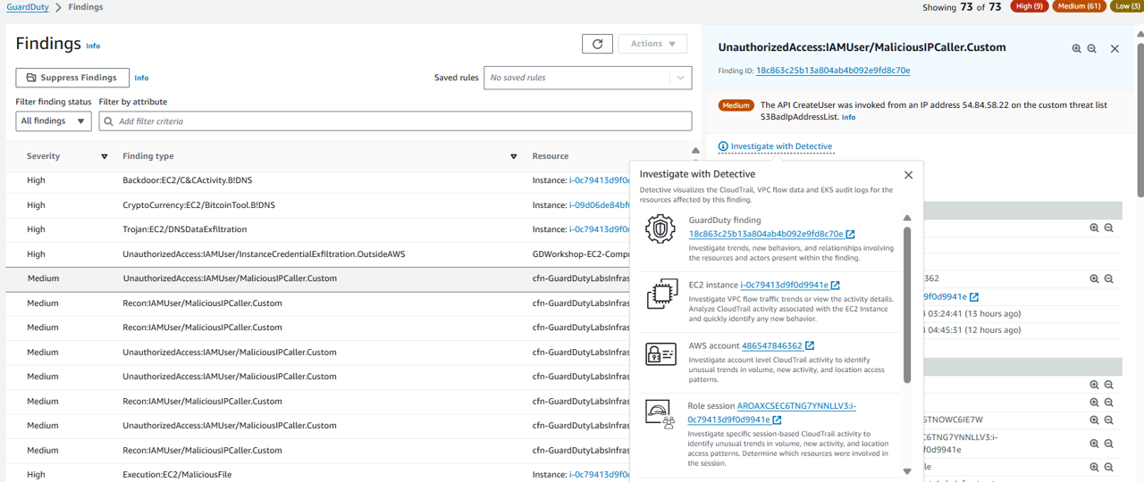
Task: Zoom-out filter icon on the row ending 362
Action: tap(1109, 278)
